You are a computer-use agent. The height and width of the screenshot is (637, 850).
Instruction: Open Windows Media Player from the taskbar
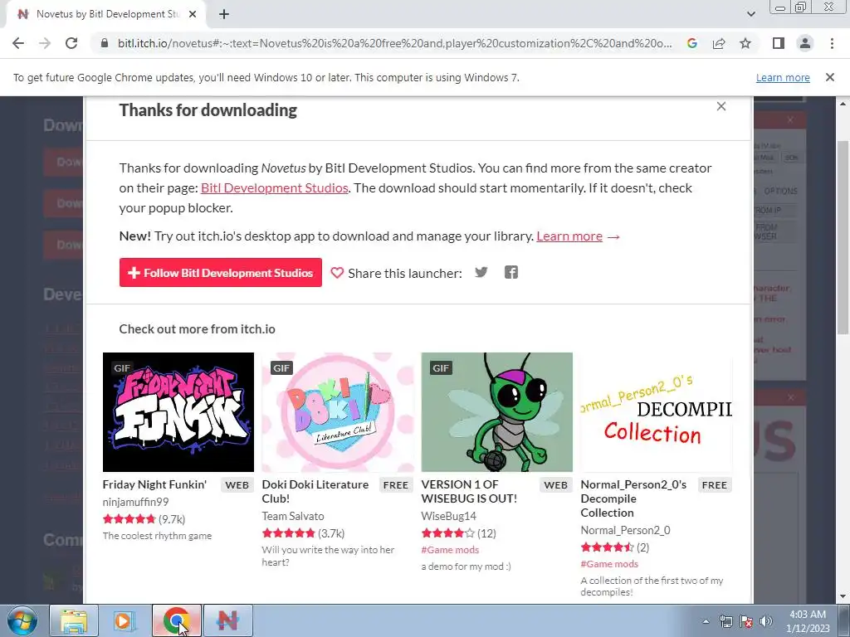click(x=124, y=620)
